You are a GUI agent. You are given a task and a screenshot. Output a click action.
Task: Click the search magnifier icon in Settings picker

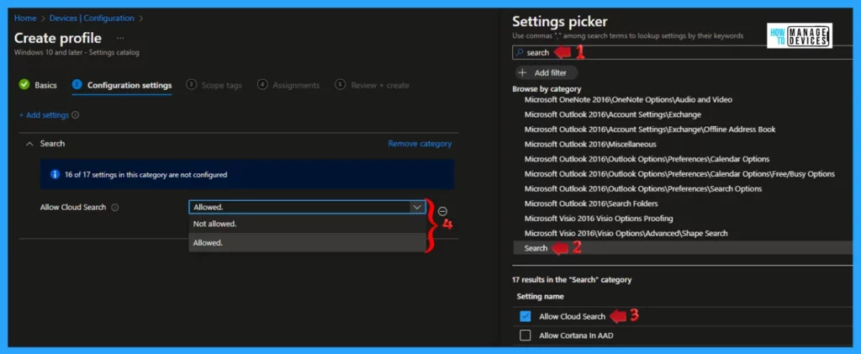tap(520, 53)
